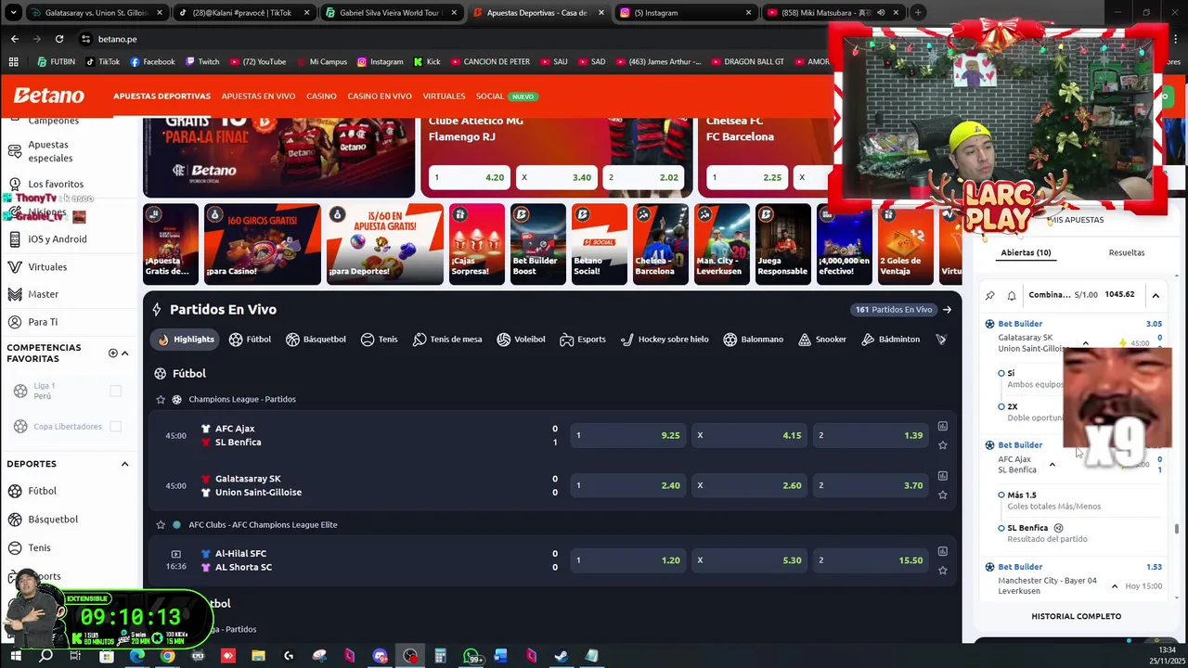Go to the Casino section
The width and height of the screenshot is (1188, 668).
[x=321, y=96]
